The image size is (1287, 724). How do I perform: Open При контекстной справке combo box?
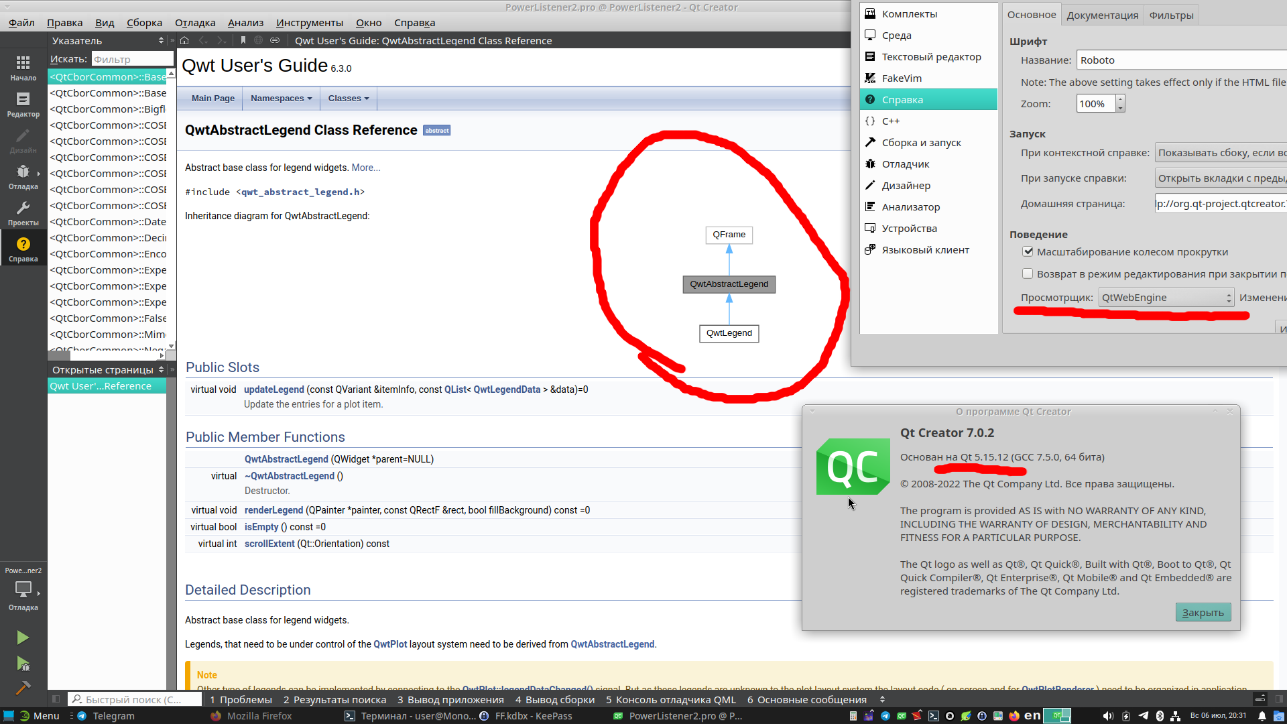[x=1221, y=152]
